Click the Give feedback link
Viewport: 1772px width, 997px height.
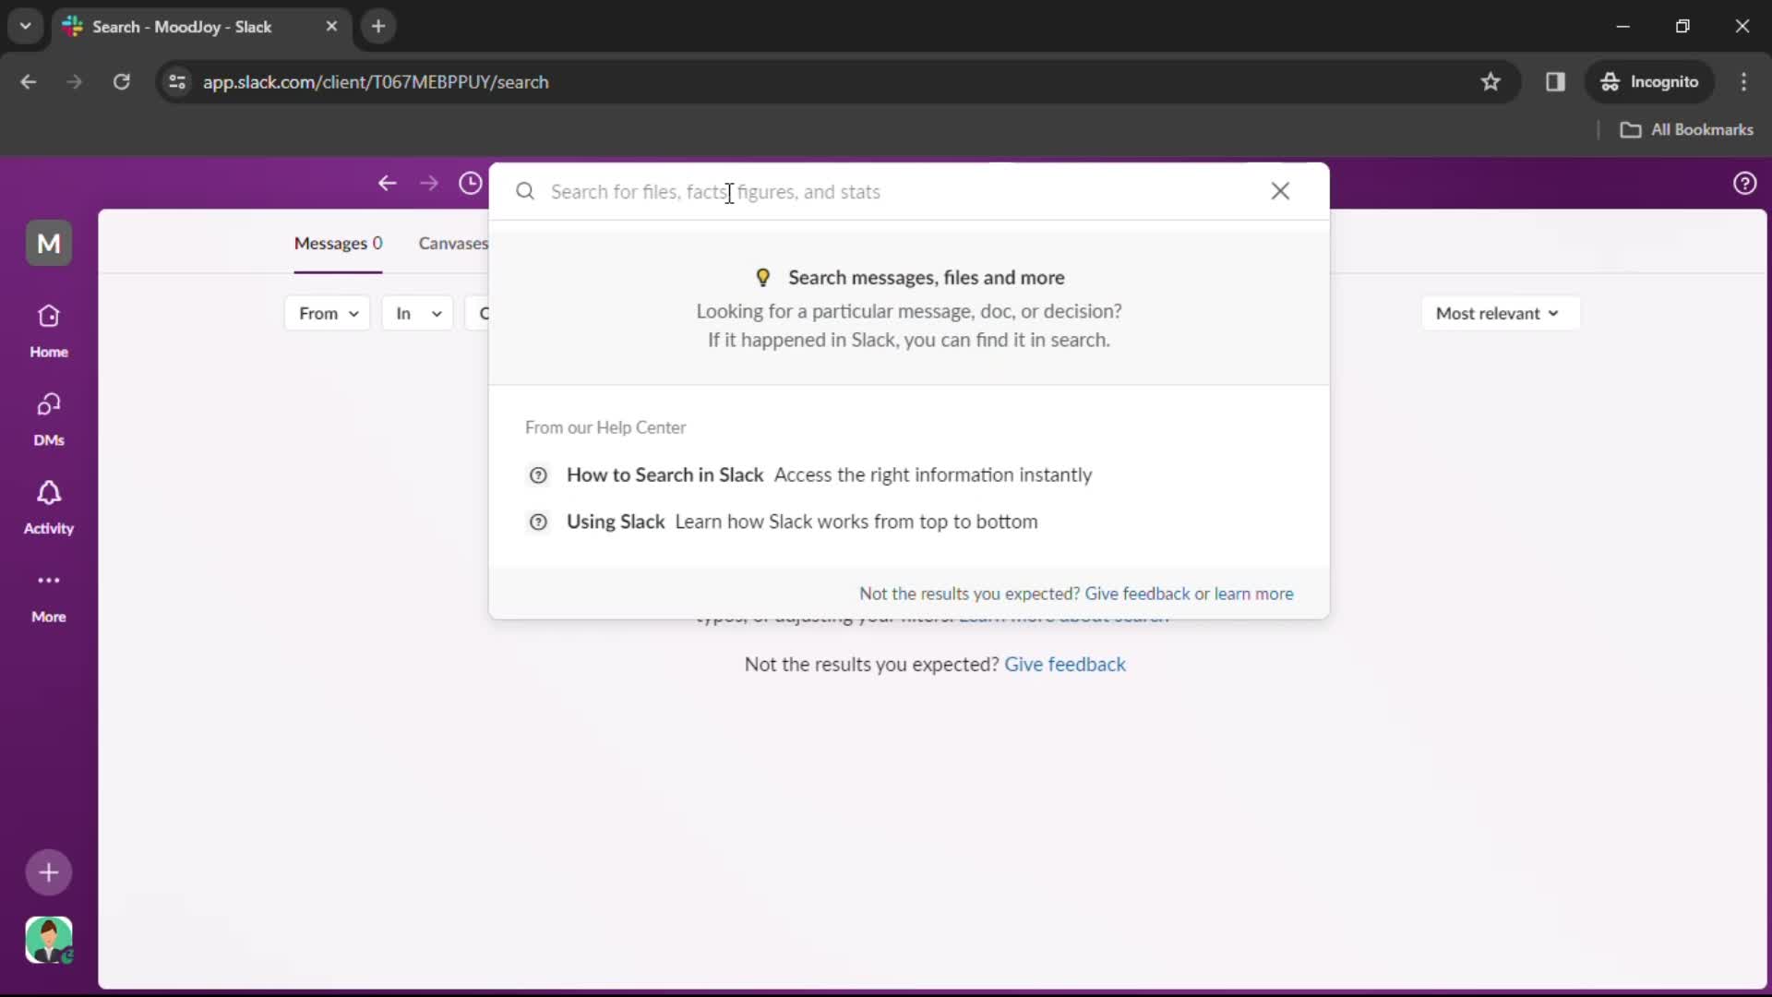[x=1137, y=593]
